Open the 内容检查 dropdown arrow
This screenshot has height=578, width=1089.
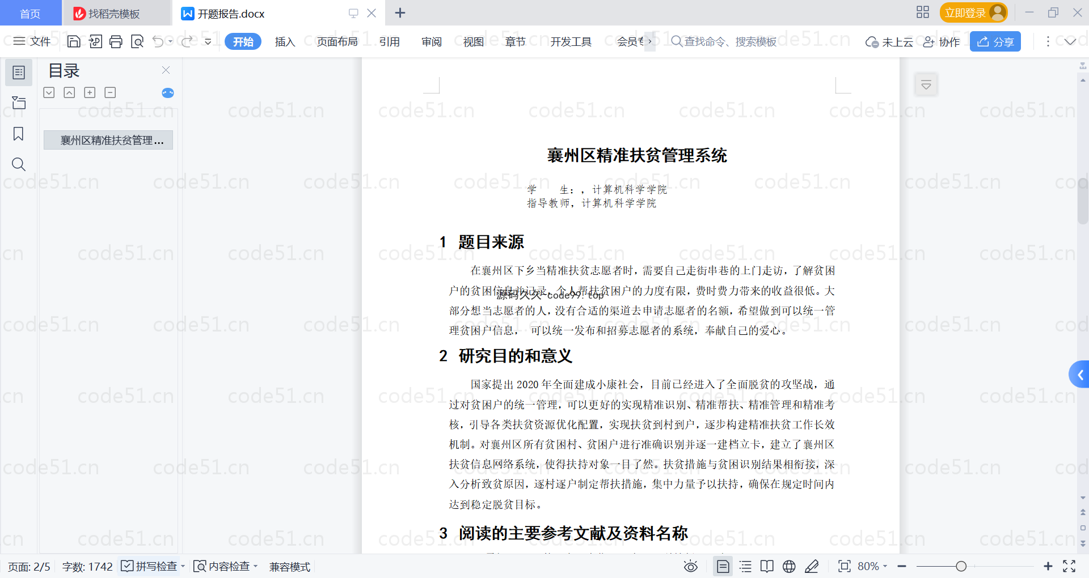(256, 566)
